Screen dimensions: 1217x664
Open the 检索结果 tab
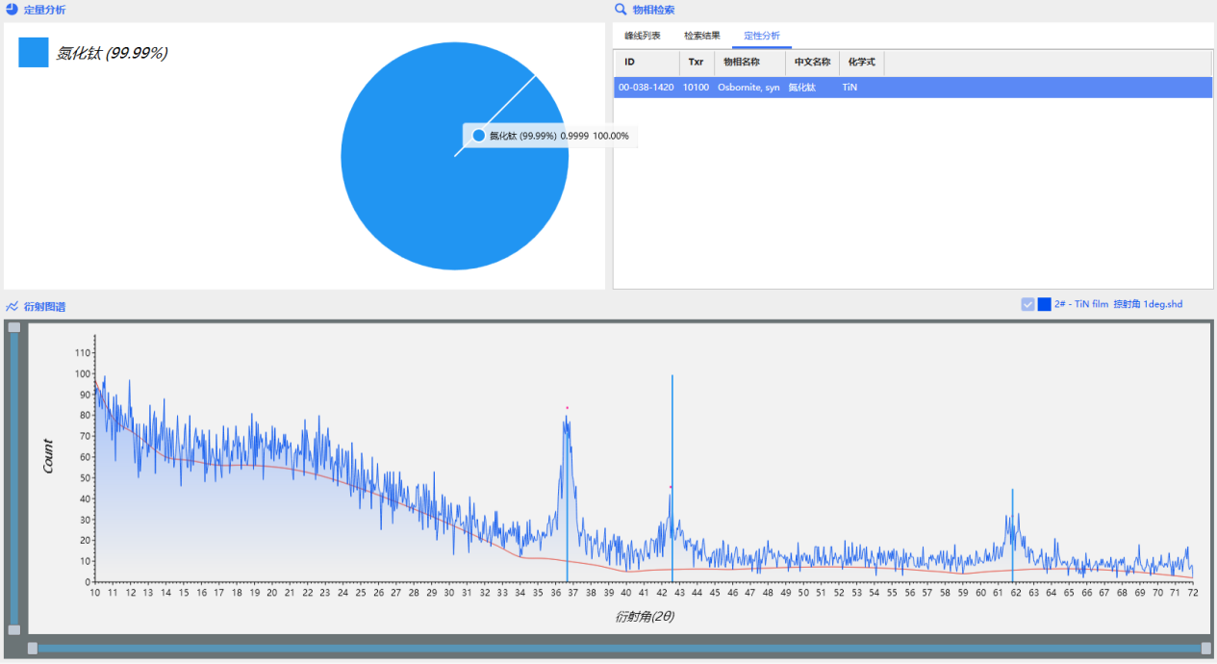(x=701, y=36)
